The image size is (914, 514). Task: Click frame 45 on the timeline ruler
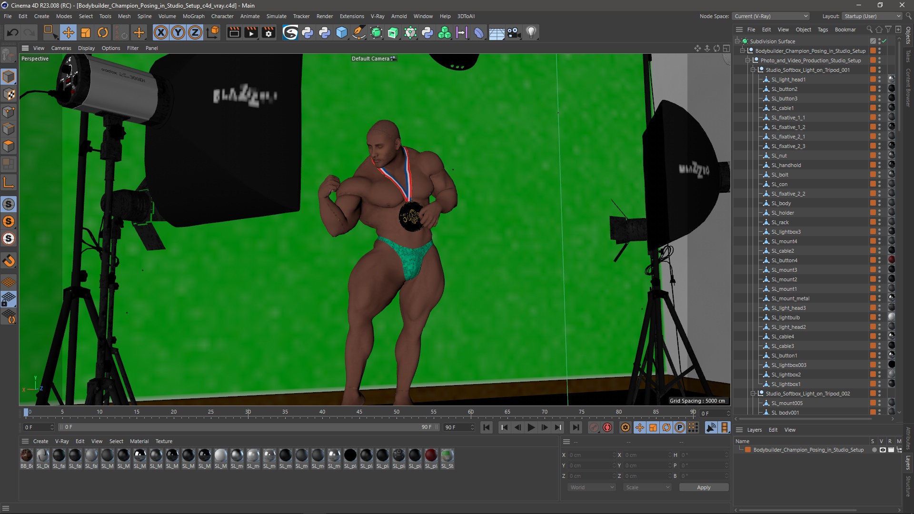click(x=359, y=412)
